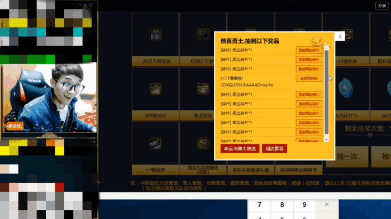Click the +7锻造券 prize icon
The width and height of the screenshot is (391, 219).
pyautogui.click(x=155, y=143)
